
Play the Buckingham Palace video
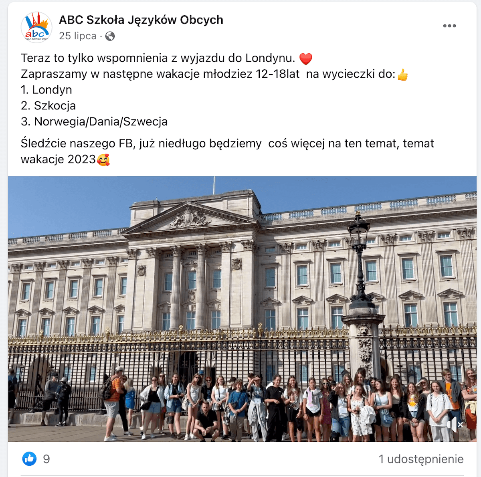(242, 309)
